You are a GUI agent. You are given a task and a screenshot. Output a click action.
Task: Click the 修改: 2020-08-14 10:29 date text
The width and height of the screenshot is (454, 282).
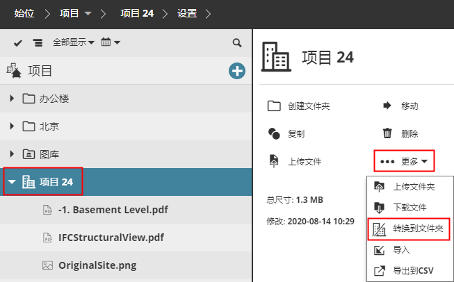(x=310, y=222)
